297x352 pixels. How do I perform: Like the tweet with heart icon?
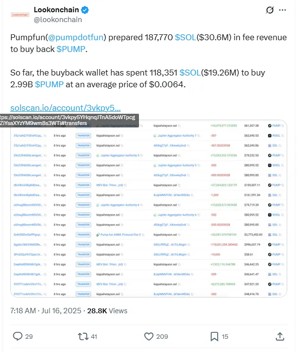tap(149, 336)
